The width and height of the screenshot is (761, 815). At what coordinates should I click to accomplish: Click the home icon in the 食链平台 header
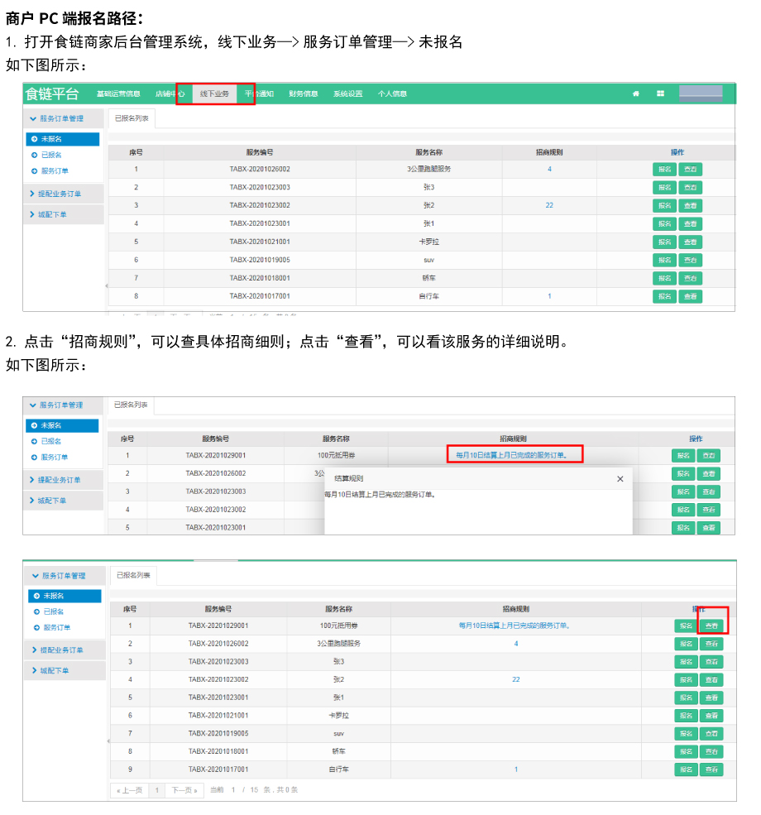(x=636, y=93)
